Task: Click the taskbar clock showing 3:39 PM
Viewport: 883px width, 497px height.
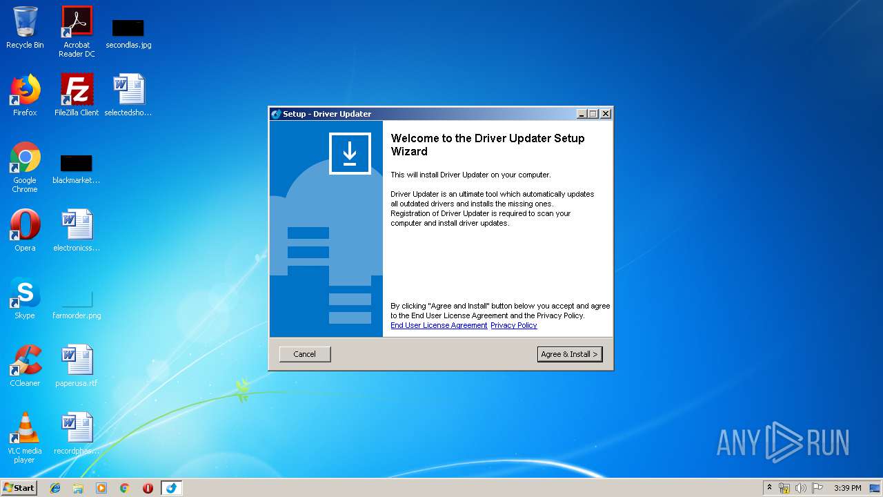Action: pyautogui.click(x=847, y=488)
